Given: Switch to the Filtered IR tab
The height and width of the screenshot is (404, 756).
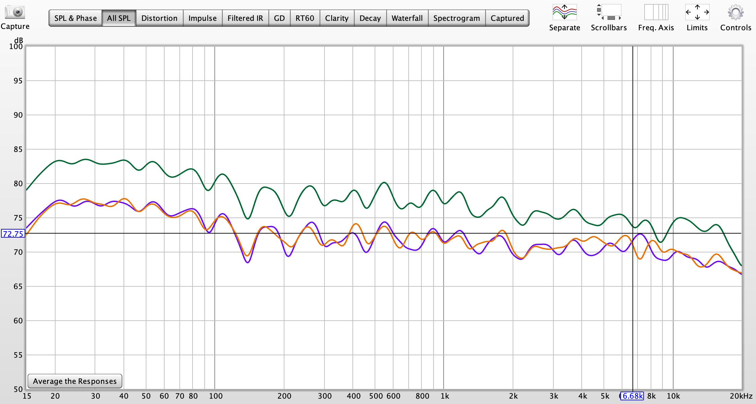Looking at the screenshot, I should pyautogui.click(x=245, y=18).
